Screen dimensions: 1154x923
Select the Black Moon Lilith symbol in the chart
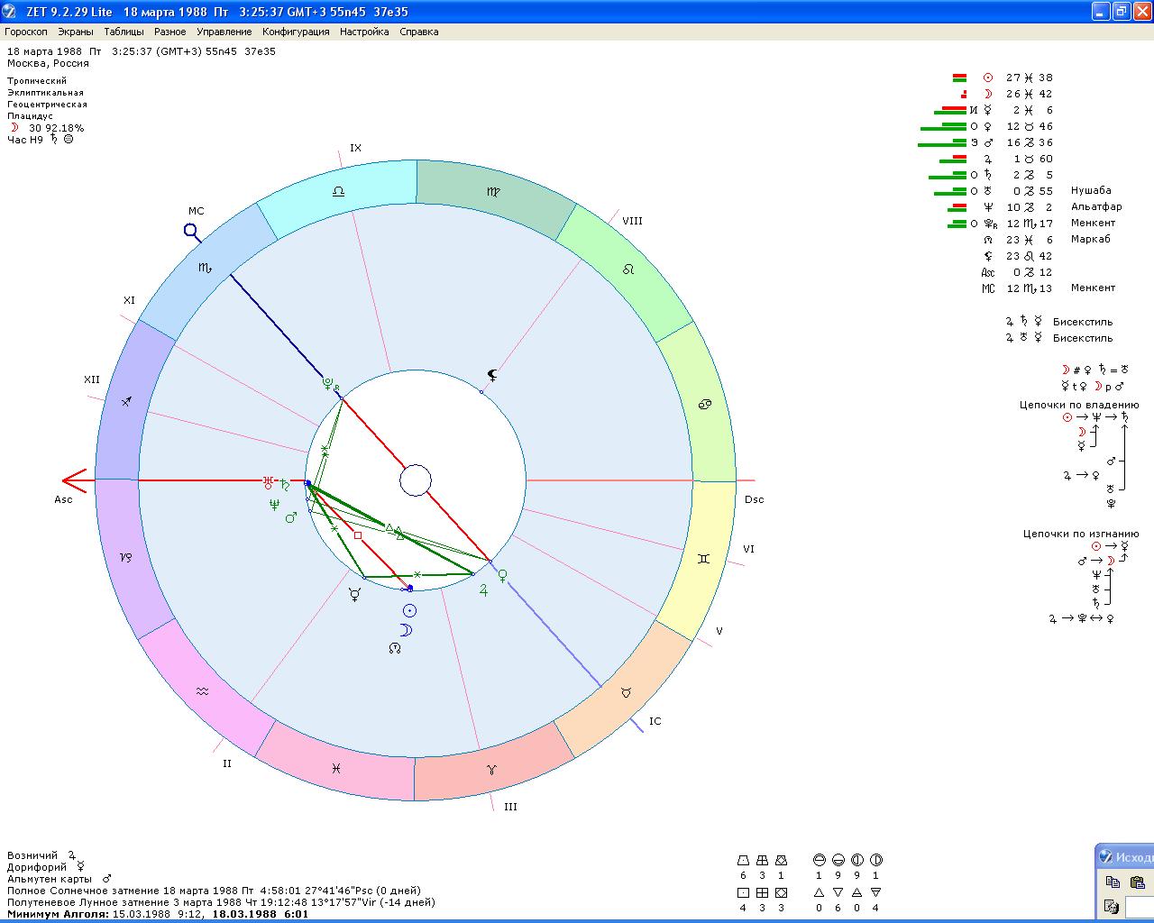491,376
